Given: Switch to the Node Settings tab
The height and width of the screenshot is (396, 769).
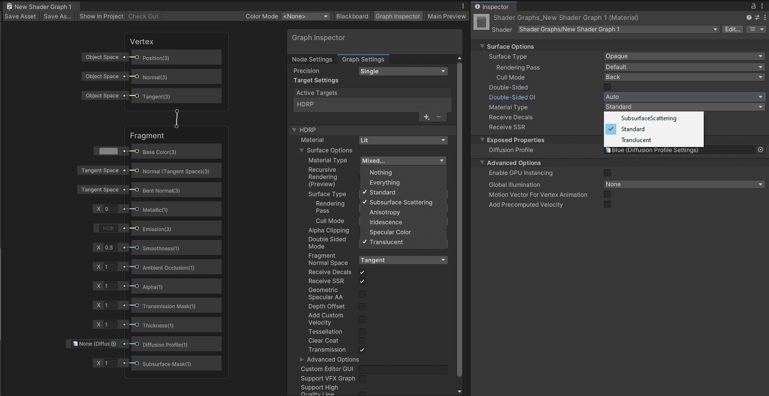Looking at the screenshot, I should tap(312, 59).
